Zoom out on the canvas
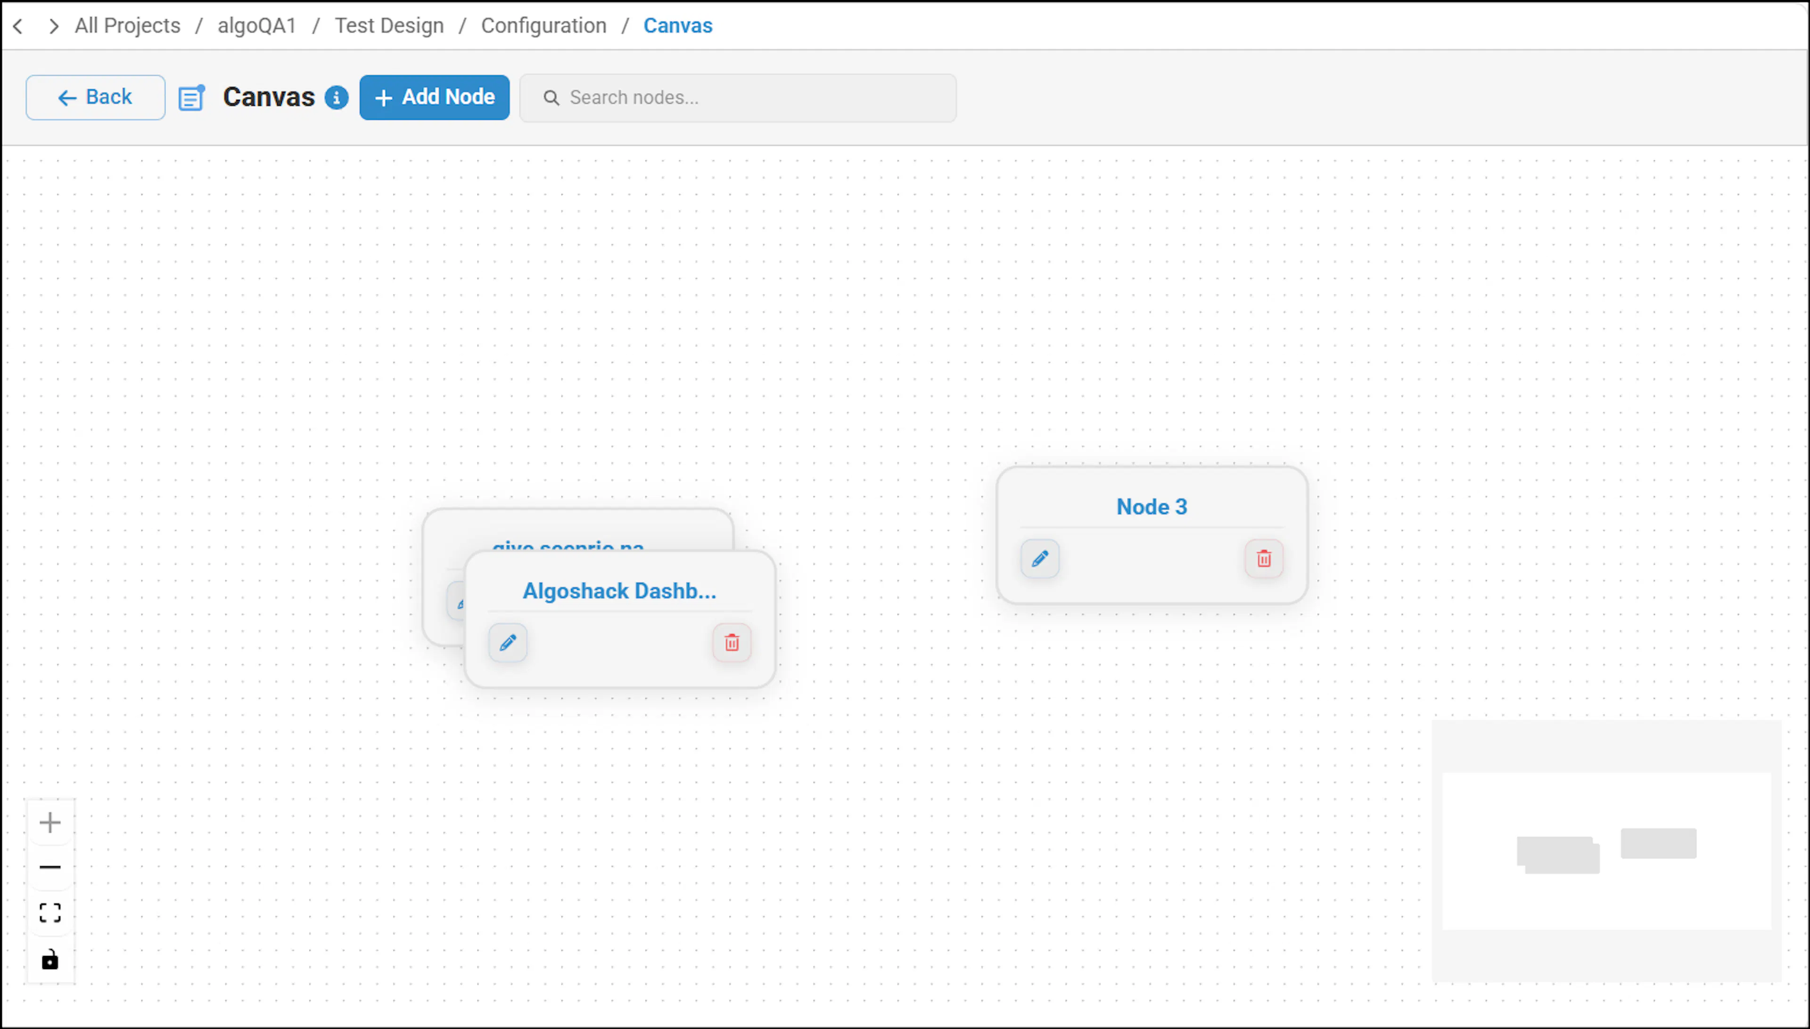Image resolution: width=1810 pixels, height=1029 pixels. (x=50, y=867)
